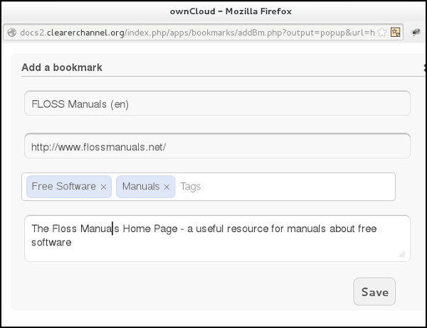The image size is (427, 328).
Task: Click empty space in tags box
Action: tap(299, 187)
